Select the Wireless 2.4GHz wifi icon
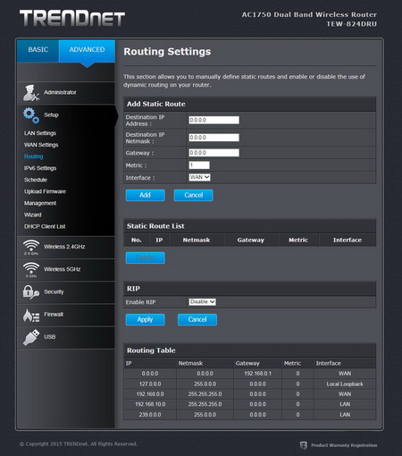The width and height of the screenshot is (402, 456). click(x=31, y=247)
